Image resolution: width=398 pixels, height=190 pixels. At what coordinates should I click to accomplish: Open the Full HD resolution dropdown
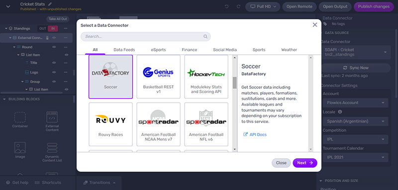coord(263,7)
